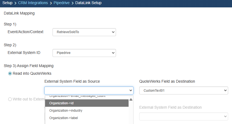Image resolution: width=232 pixels, height=124 pixels.
Task: Click the chevron arrow on the RetrieveSoldTo dropdown
Action: click(113, 32)
